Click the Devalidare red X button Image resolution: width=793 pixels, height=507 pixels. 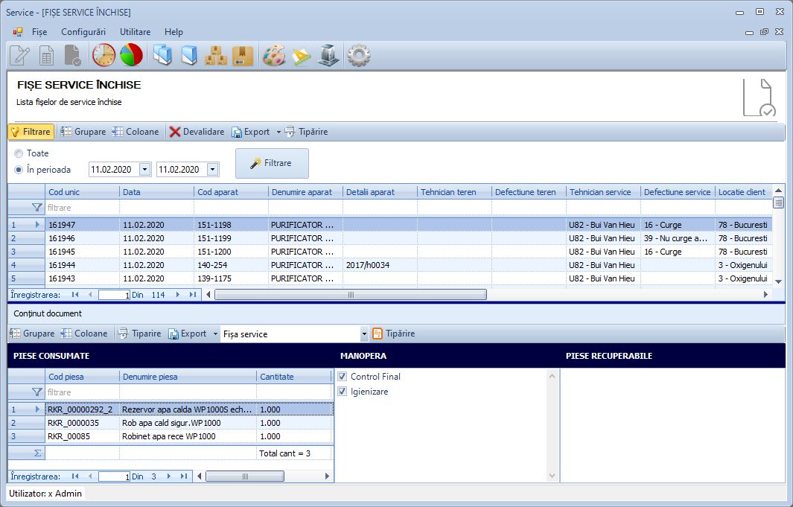(x=197, y=132)
